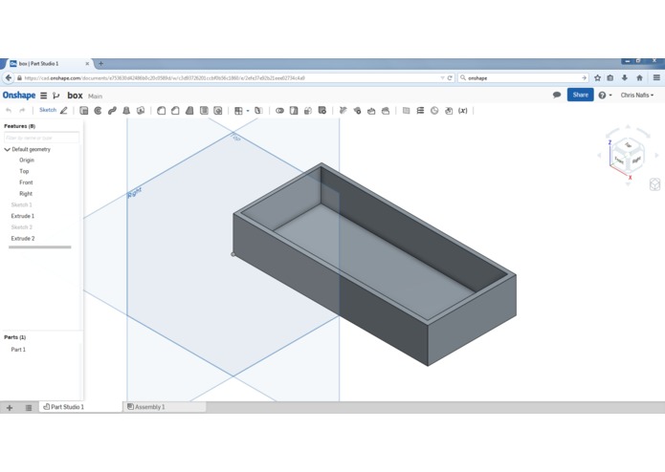Image resolution: width=665 pixels, height=472 pixels.
Task: Select the Replace face tool
Action: coord(386,111)
